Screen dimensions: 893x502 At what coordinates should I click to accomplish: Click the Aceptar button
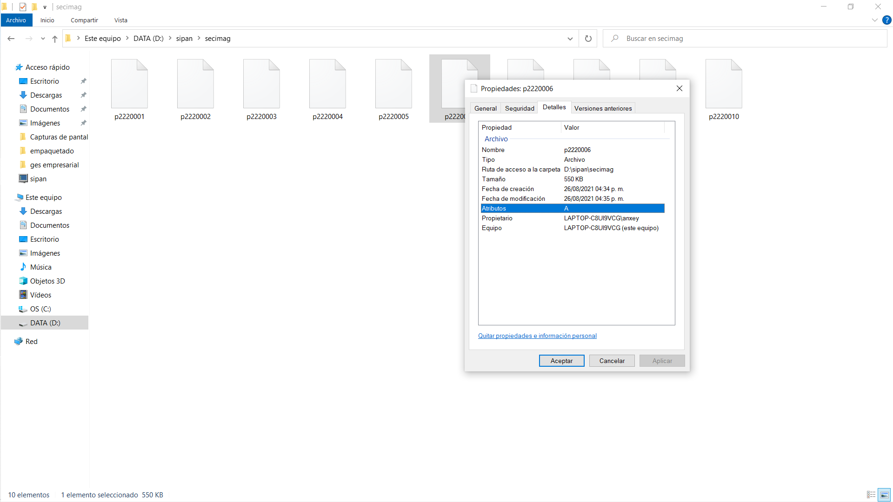point(561,361)
